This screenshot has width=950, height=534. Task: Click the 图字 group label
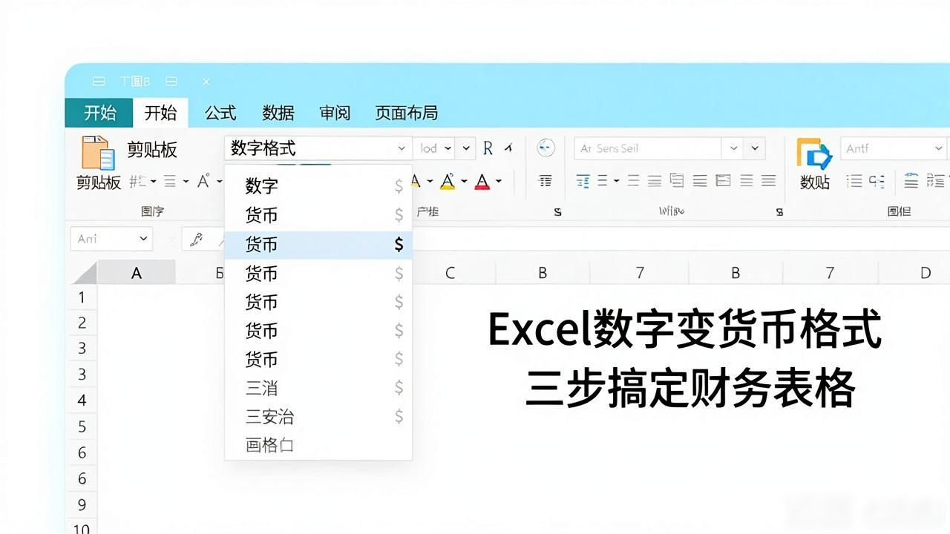click(152, 212)
